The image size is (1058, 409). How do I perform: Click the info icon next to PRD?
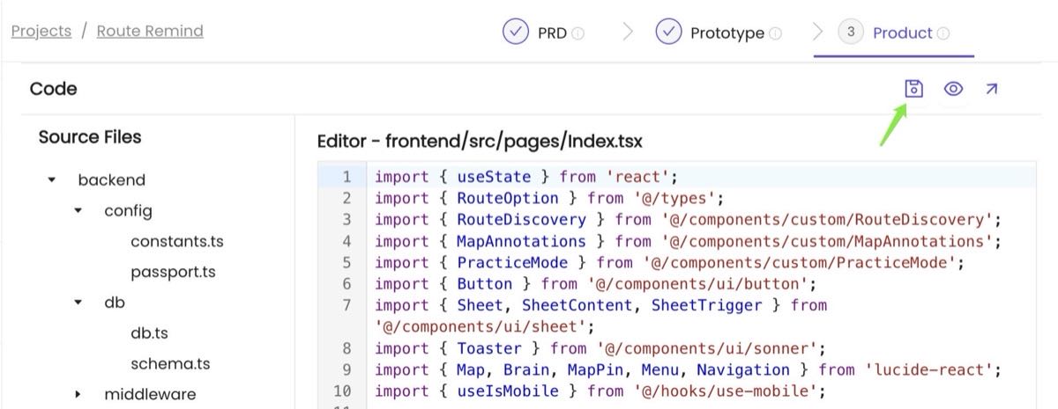tap(577, 33)
